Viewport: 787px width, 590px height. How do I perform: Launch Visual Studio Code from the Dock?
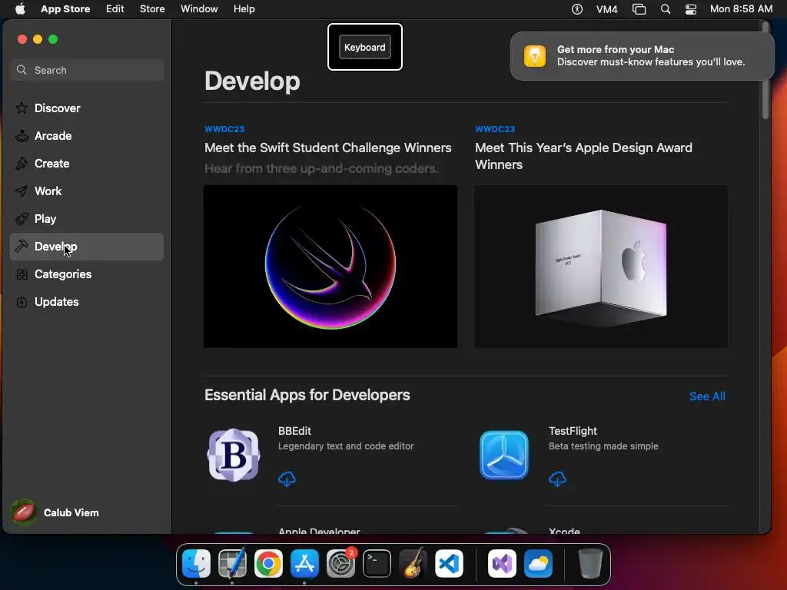449,563
